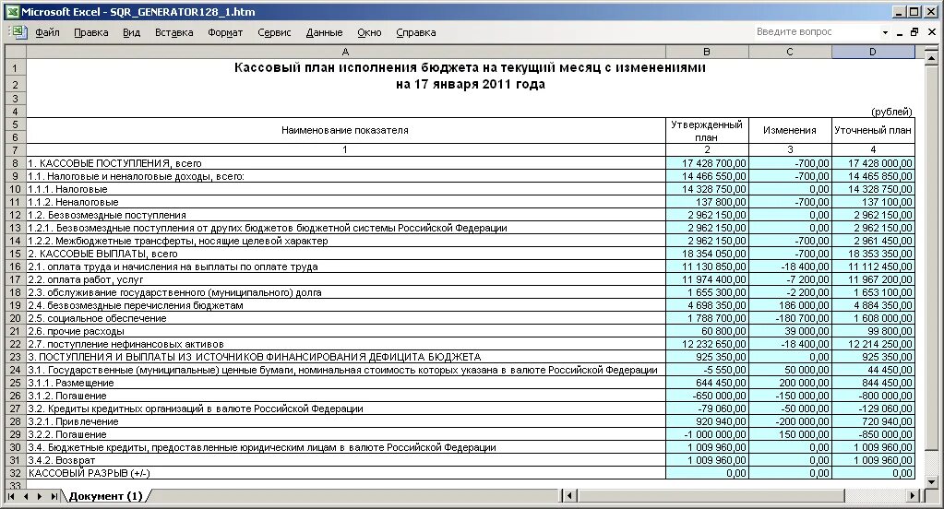Click horizontal scrollbar left arrow
The image size is (944, 509).
[570, 496]
